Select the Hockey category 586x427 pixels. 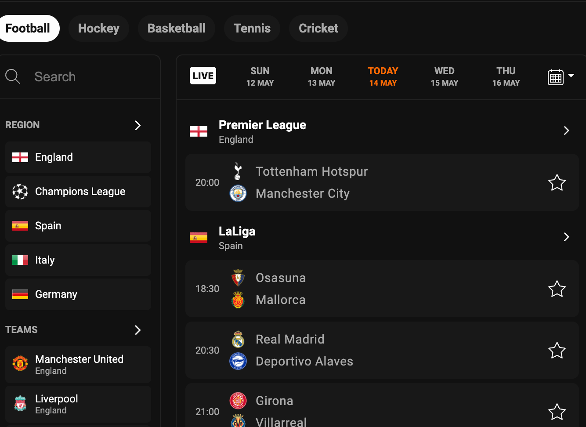point(98,28)
